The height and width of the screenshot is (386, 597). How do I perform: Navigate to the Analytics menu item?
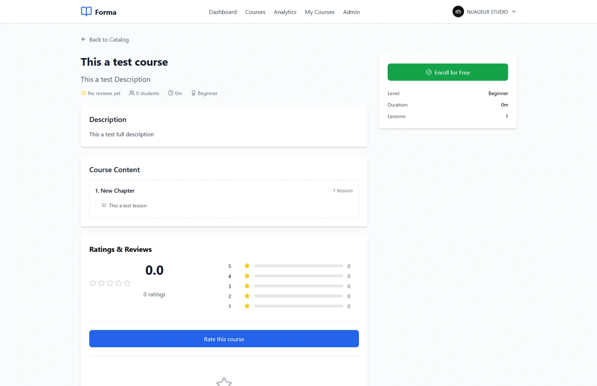(x=285, y=12)
